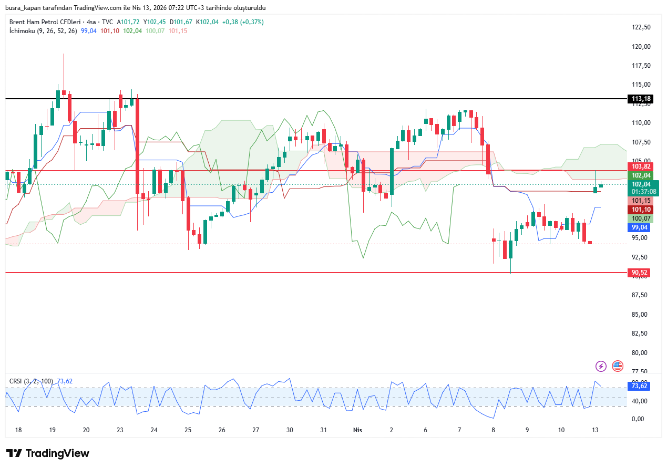Click the purple lightning bolt icon
This screenshot has width=667, height=469.
601,366
